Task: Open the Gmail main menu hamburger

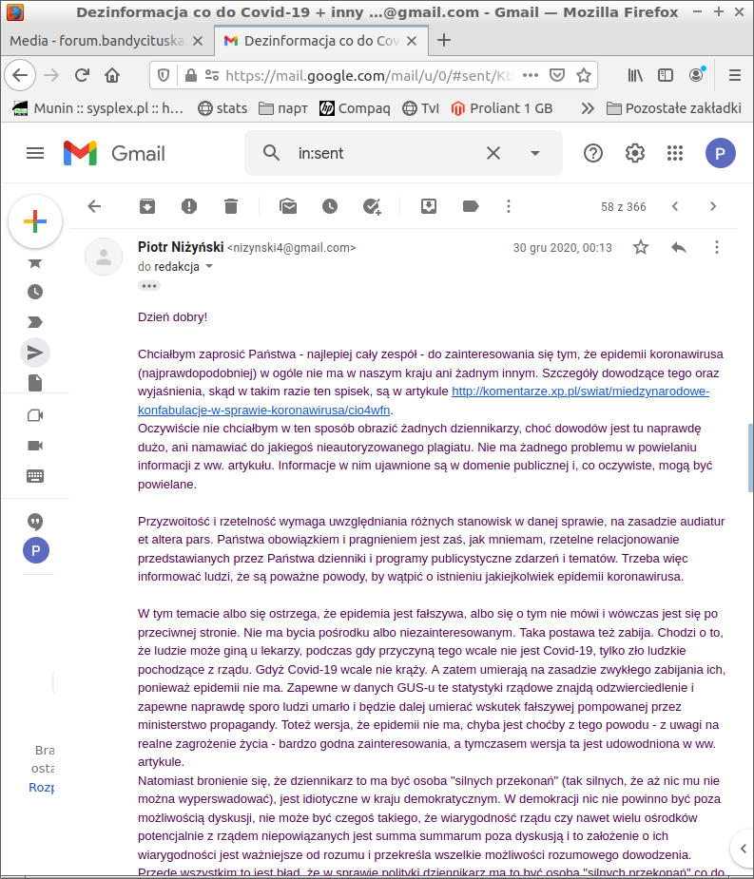Action: tap(35, 153)
